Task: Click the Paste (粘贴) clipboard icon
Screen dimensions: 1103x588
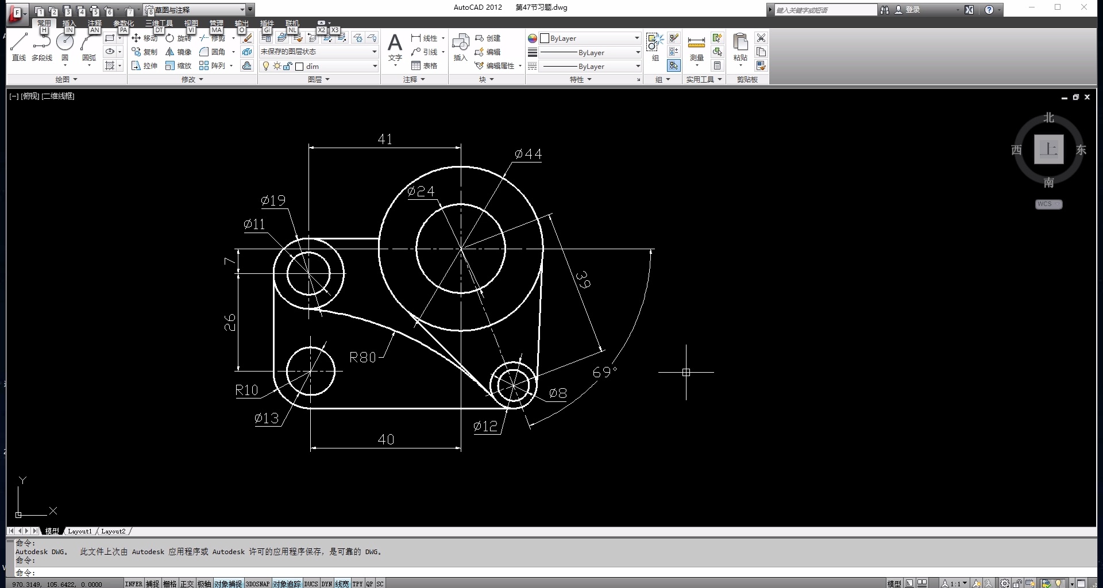Action: (x=741, y=47)
